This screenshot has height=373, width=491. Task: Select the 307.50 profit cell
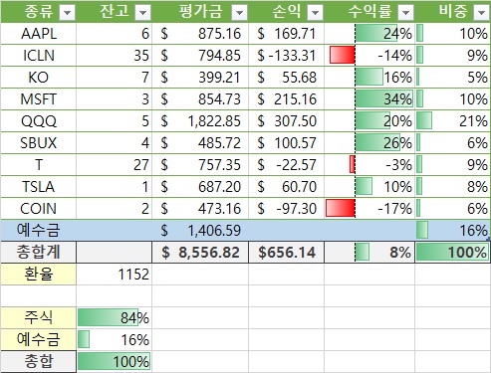pos(287,121)
